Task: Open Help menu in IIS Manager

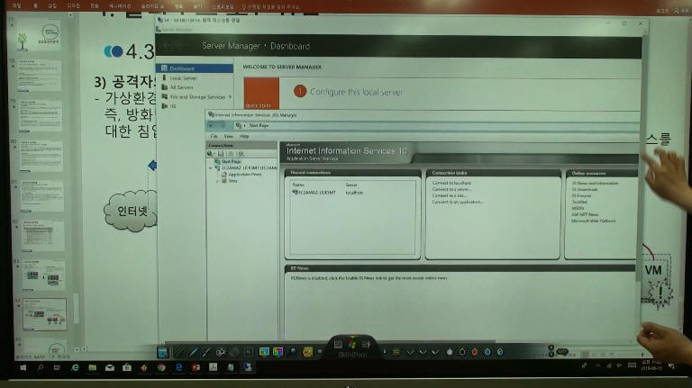Action: 244,136
